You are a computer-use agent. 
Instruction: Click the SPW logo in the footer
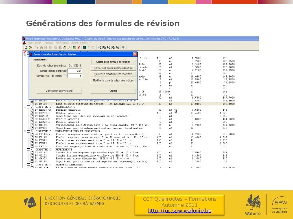[x=280, y=204]
